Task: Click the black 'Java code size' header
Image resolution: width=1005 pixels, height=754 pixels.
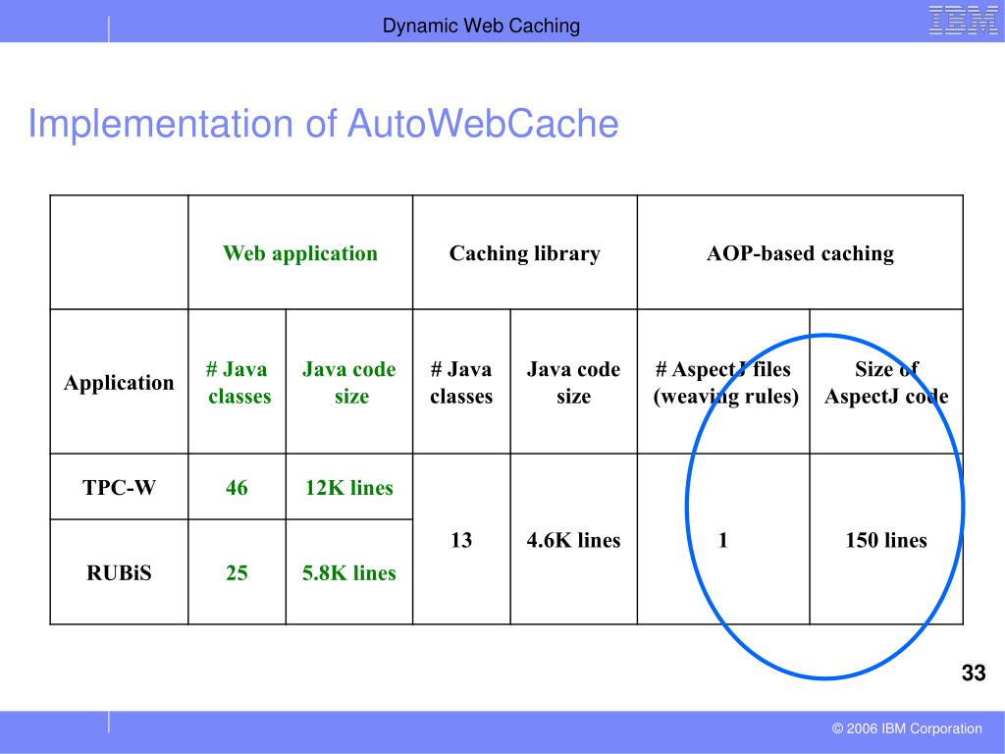Action: (x=573, y=383)
